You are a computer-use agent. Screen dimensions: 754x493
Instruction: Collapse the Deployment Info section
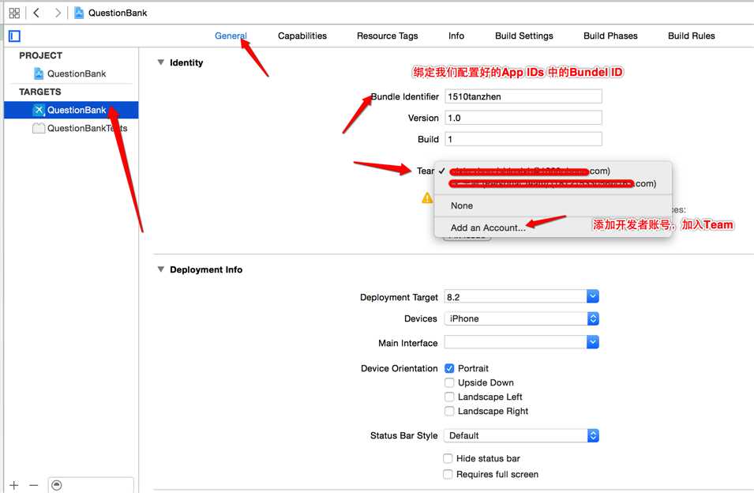[x=161, y=269]
